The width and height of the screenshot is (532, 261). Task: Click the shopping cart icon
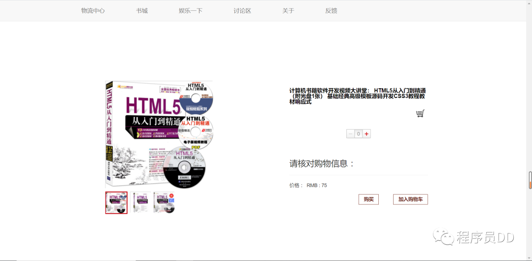point(420,114)
